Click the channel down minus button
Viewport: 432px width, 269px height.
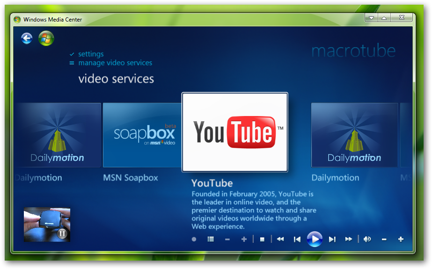tap(227, 240)
